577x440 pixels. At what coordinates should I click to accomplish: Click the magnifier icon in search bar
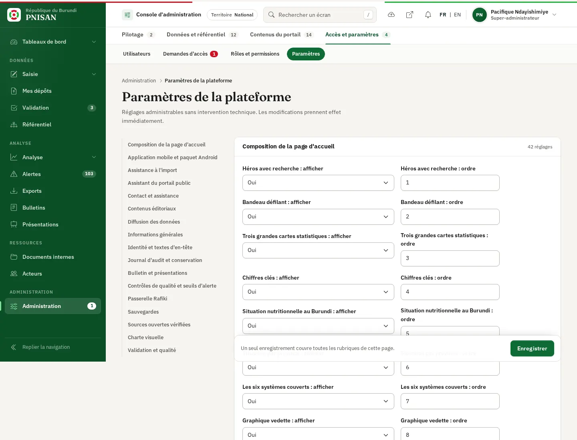[271, 15]
